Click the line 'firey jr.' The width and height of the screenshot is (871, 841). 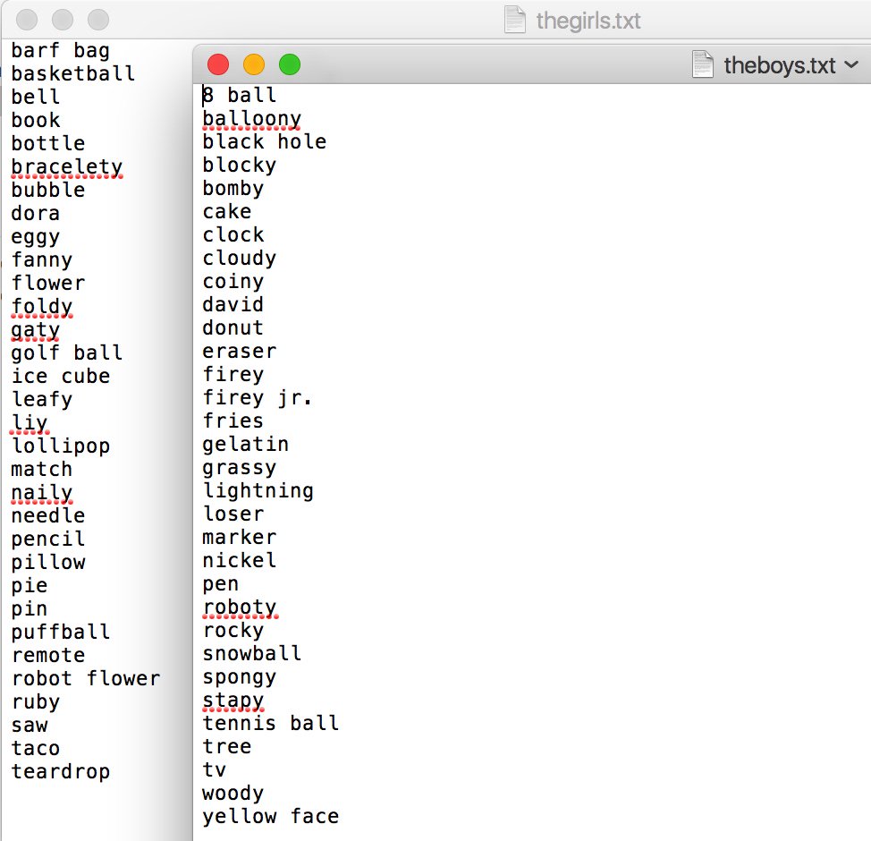258,398
